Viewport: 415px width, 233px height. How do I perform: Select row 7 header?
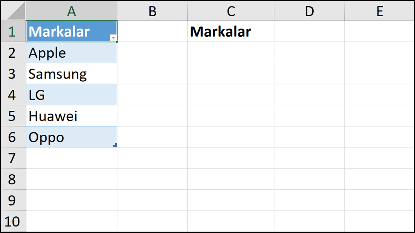tap(13, 158)
